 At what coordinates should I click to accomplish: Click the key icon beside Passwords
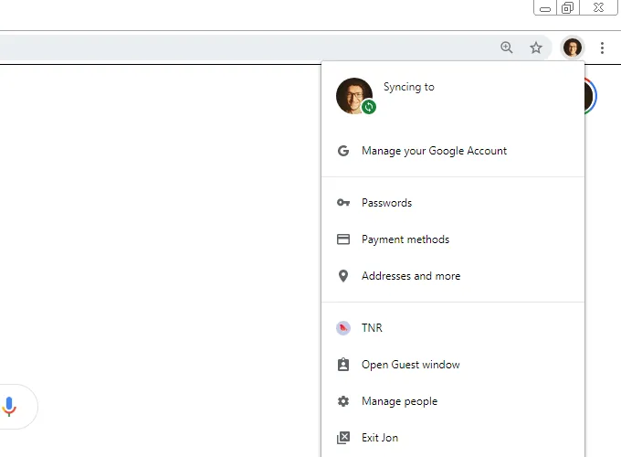point(343,203)
